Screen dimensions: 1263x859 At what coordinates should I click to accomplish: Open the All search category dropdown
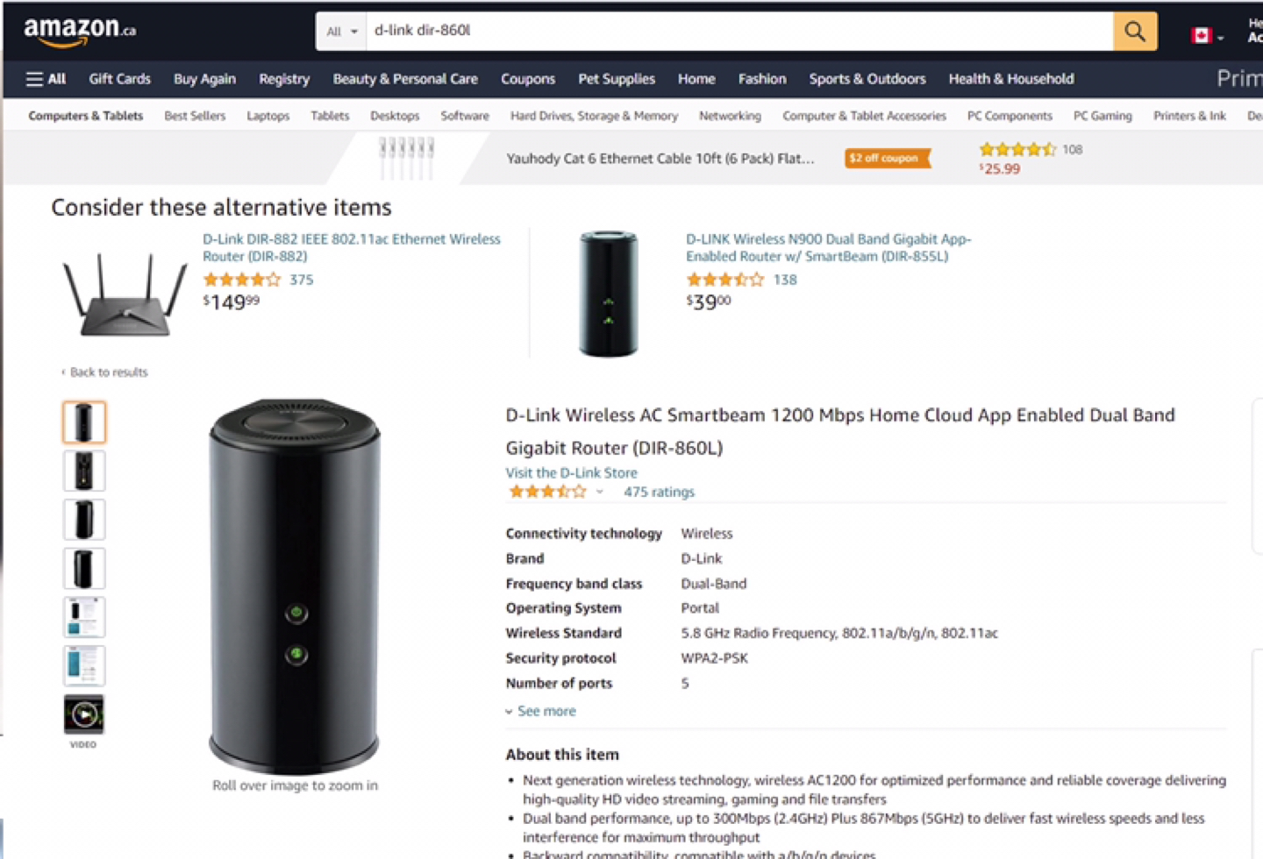pos(341,32)
